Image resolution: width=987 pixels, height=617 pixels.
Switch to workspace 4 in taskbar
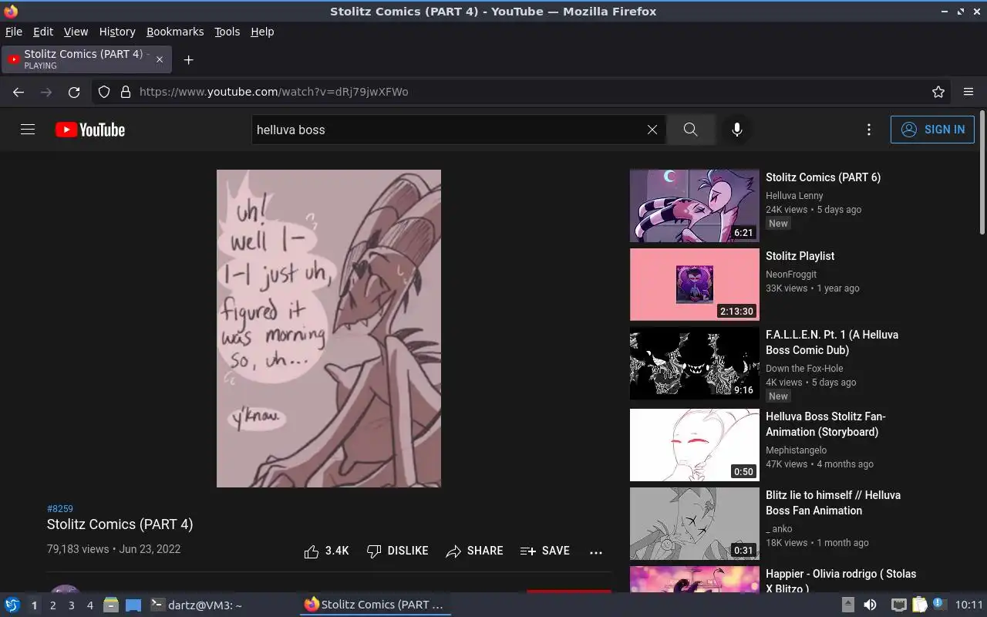(x=89, y=605)
